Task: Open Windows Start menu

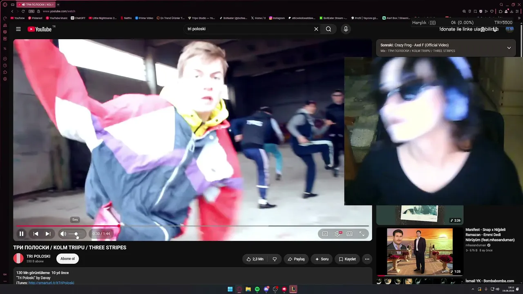Action: pyautogui.click(x=230, y=289)
